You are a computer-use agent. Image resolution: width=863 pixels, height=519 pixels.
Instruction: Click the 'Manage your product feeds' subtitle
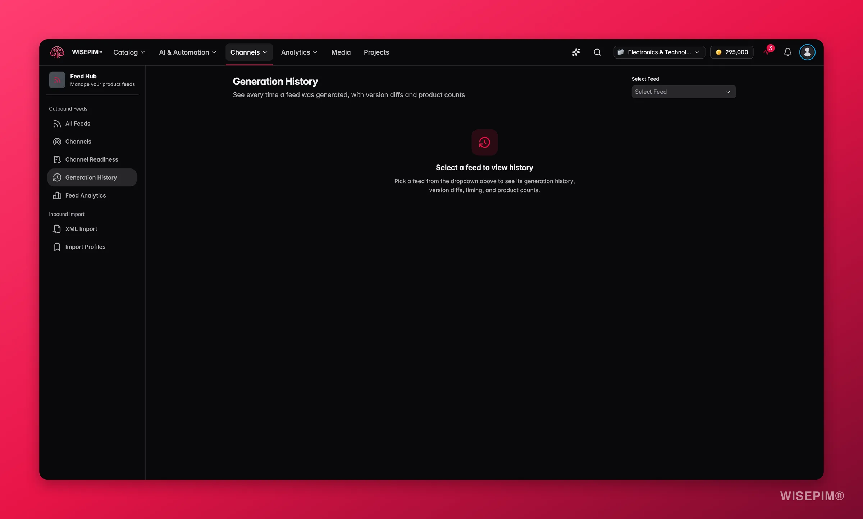(x=102, y=84)
